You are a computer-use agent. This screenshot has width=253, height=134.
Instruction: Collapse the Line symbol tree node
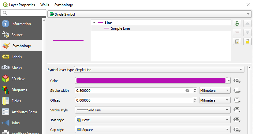coord(94,23)
